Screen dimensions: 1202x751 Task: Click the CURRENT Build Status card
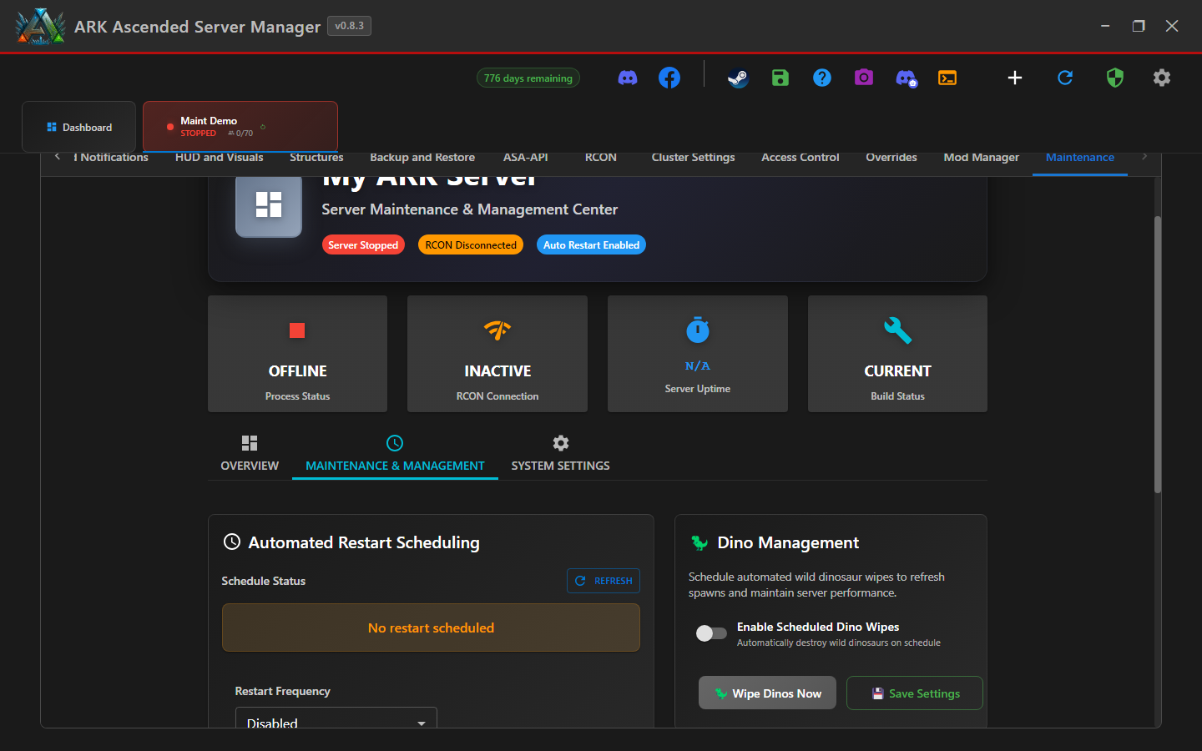click(897, 354)
